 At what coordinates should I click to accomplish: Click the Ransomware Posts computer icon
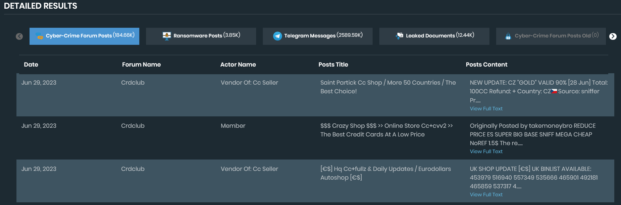pyautogui.click(x=167, y=36)
